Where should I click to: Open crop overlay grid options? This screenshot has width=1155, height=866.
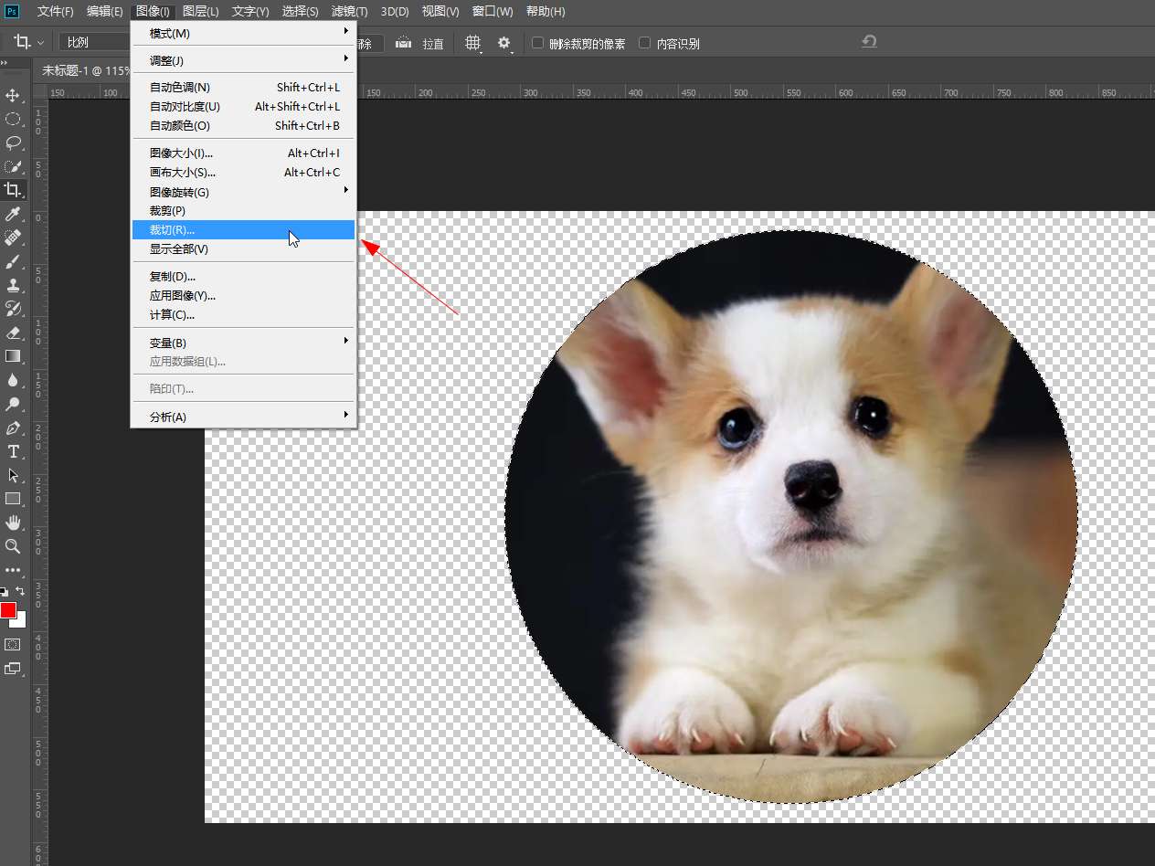click(x=473, y=43)
